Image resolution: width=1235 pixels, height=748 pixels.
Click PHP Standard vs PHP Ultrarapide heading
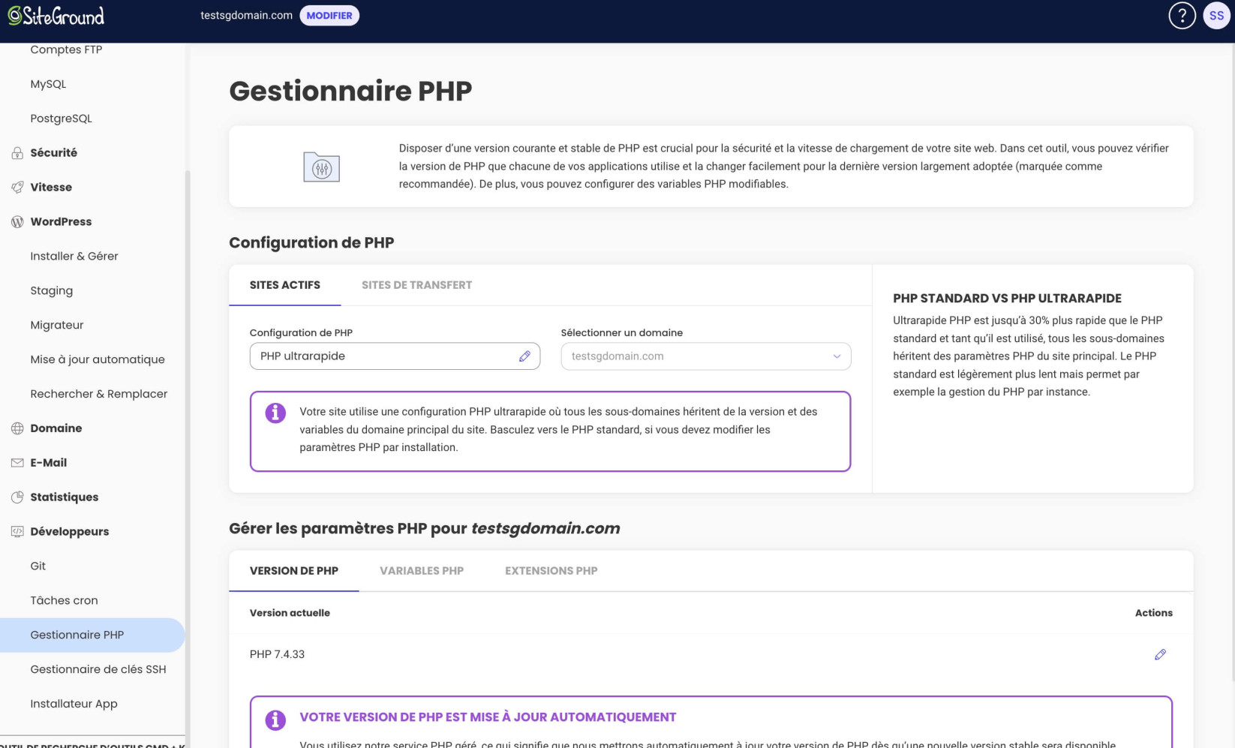point(1007,299)
